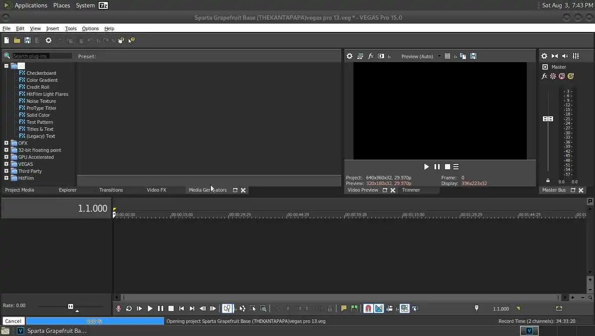Expand the GPU Accelerated folder
The height and width of the screenshot is (336, 595).
(x=6, y=157)
